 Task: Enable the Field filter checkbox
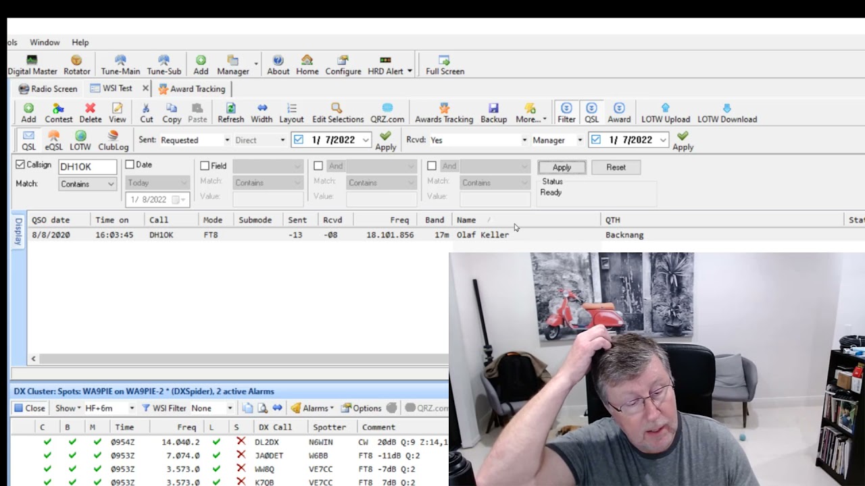[205, 166]
